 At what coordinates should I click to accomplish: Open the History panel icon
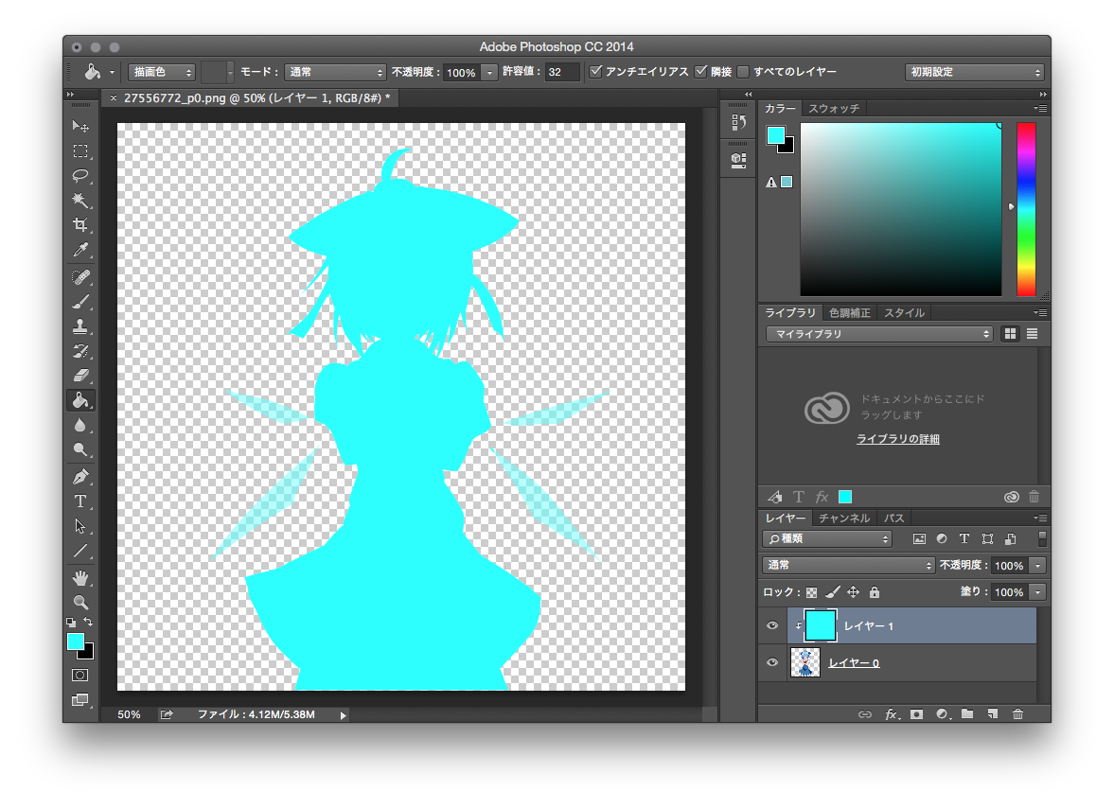[x=738, y=122]
